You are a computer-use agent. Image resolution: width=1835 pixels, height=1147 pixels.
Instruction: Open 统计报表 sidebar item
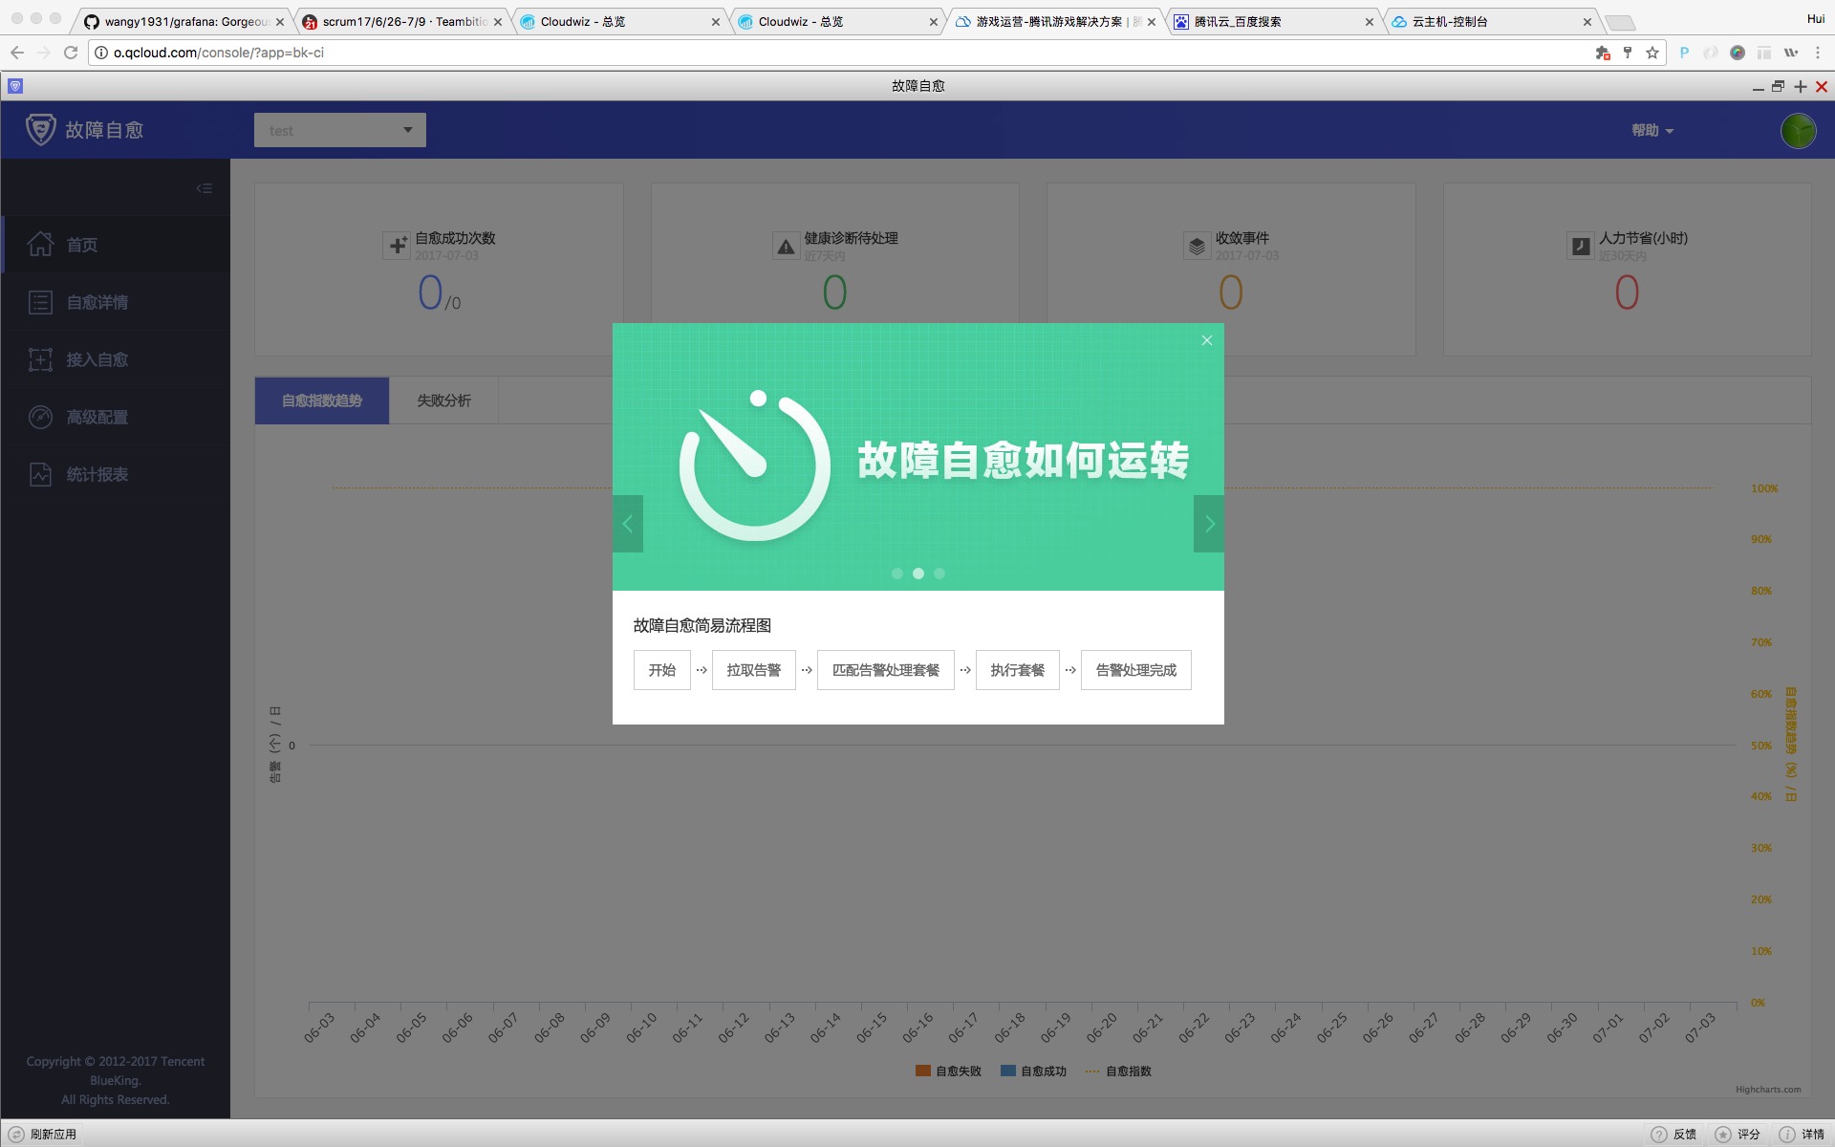pyautogui.click(x=97, y=474)
